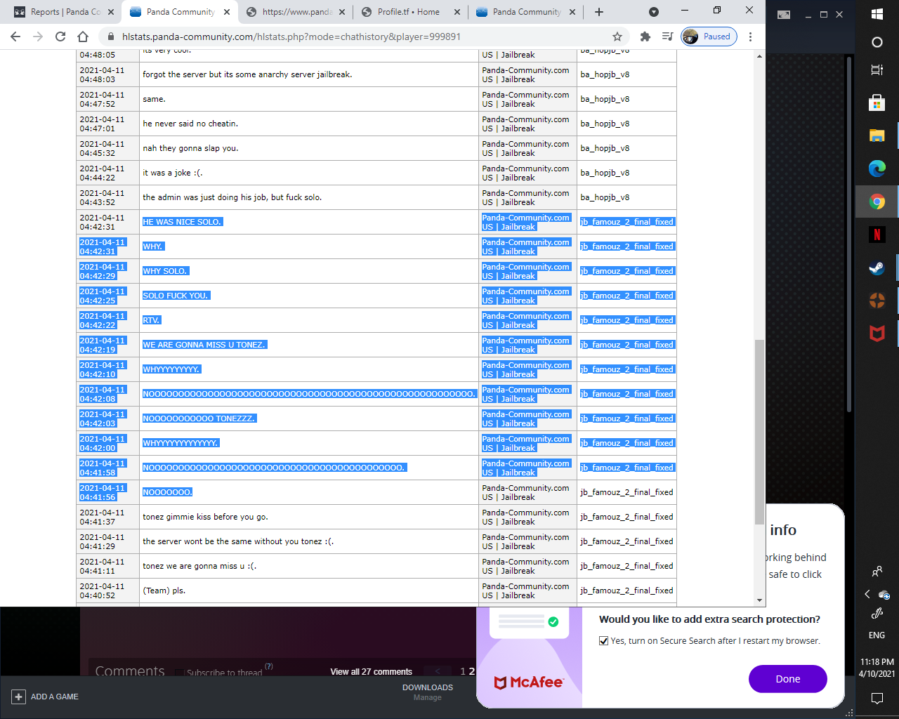Click the Done button in McAfee popup
Screen dimensions: 899x719
point(787,679)
